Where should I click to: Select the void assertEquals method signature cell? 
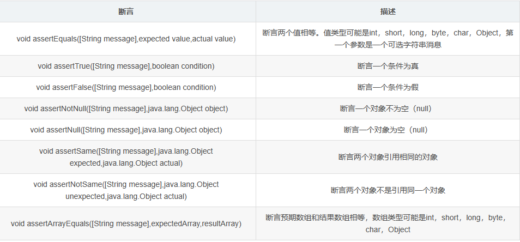pos(126,39)
